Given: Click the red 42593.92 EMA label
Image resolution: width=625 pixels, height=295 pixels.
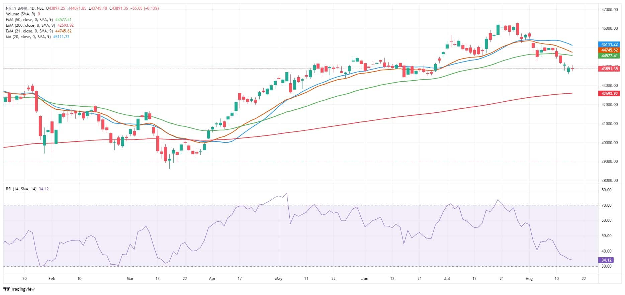Looking at the screenshot, I should coord(609,94).
